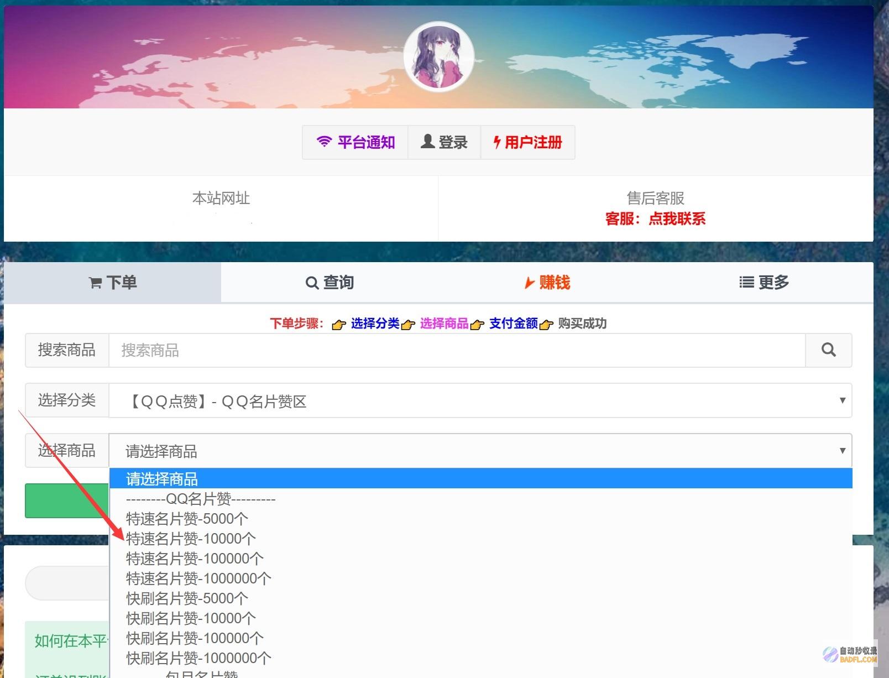Switch to the 赚钱 earn money tab
This screenshot has height=678, width=889.
point(547,283)
